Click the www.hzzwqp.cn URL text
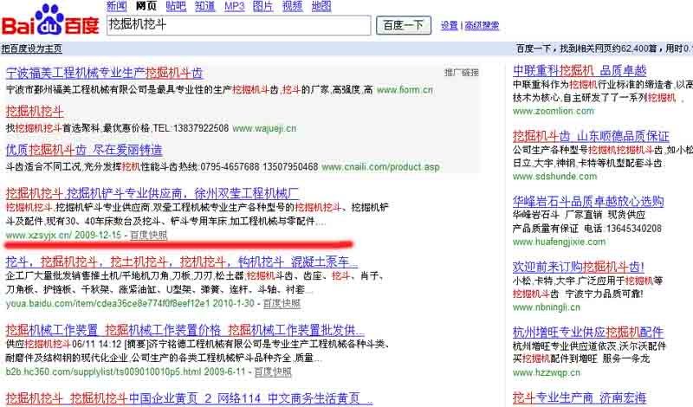Image resolution: width=693 pixels, height=407 pixels. point(547,372)
